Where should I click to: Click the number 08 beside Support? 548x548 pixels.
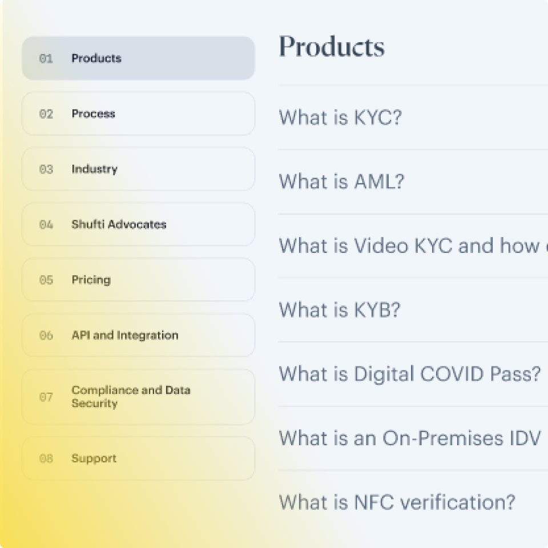tap(46, 459)
